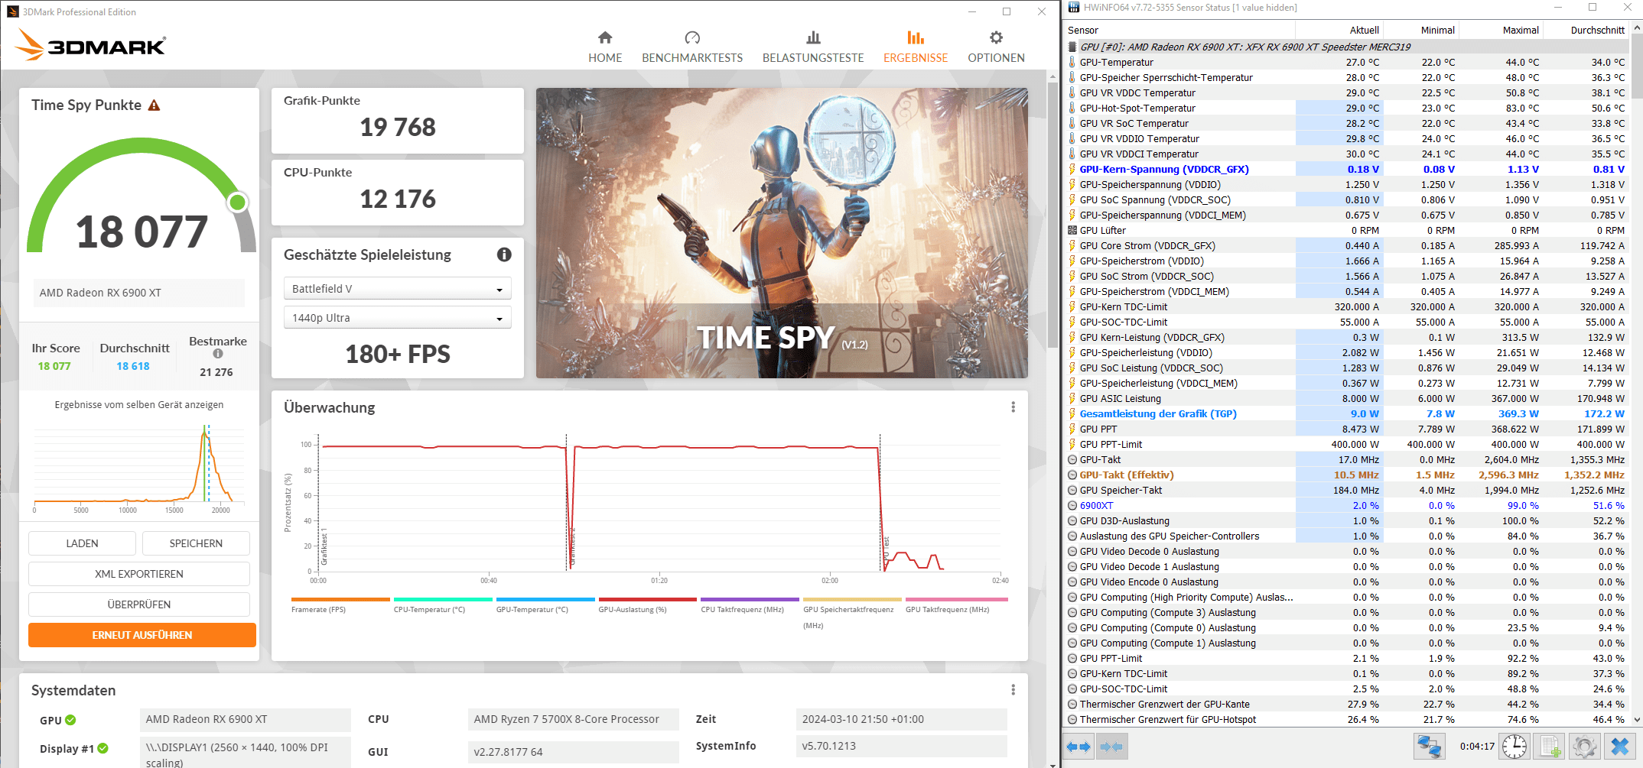Toggle the GPU-Auslastung legend swatch

[x=648, y=599]
